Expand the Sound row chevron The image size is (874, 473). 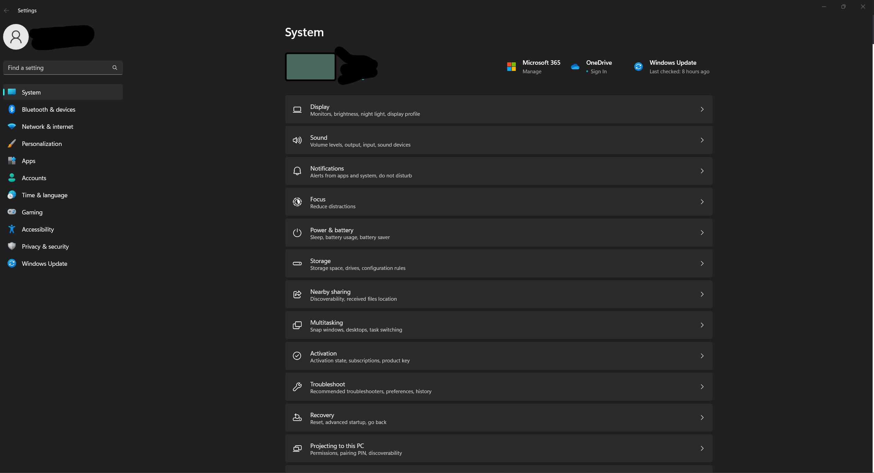pyautogui.click(x=702, y=140)
